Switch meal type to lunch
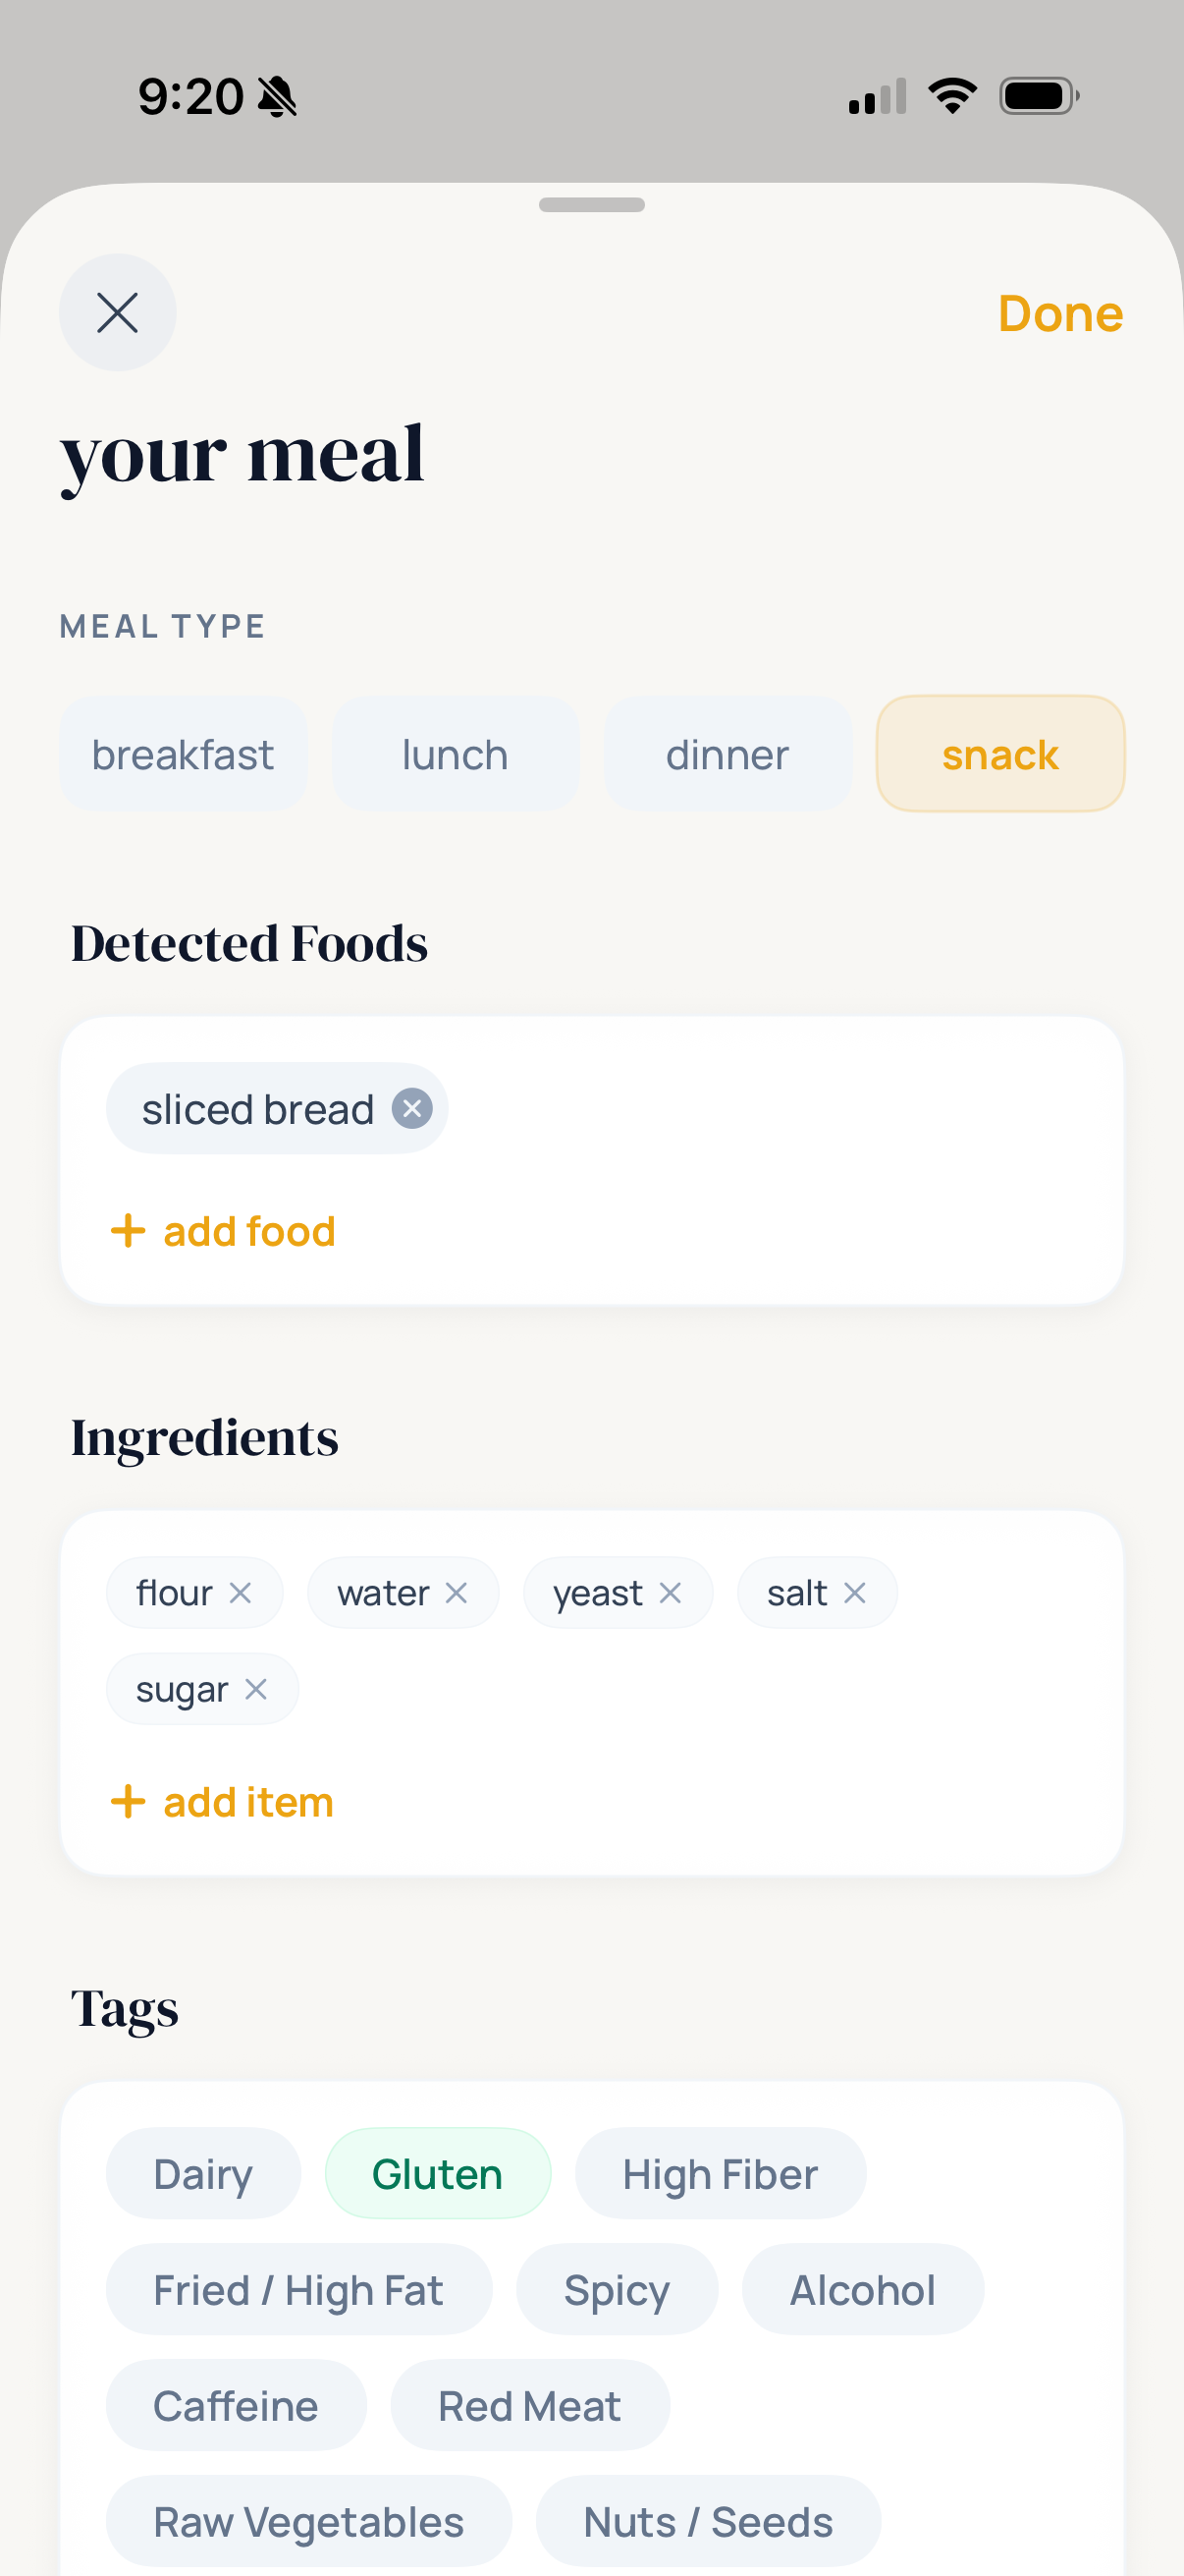Image resolution: width=1184 pixels, height=2576 pixels. (455, 754)
